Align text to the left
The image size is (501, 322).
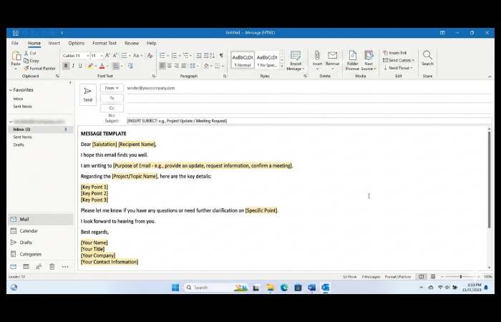click(x=162, y=66)
